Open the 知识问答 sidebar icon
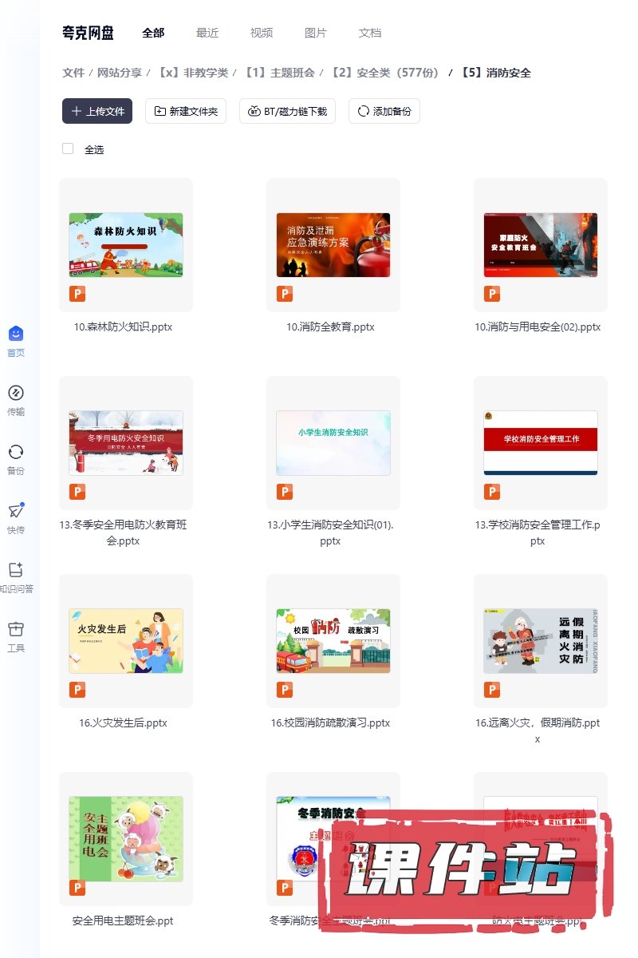The height and width of the screenshot is (958, 638). pyautogui.click(x=16, y=571)
